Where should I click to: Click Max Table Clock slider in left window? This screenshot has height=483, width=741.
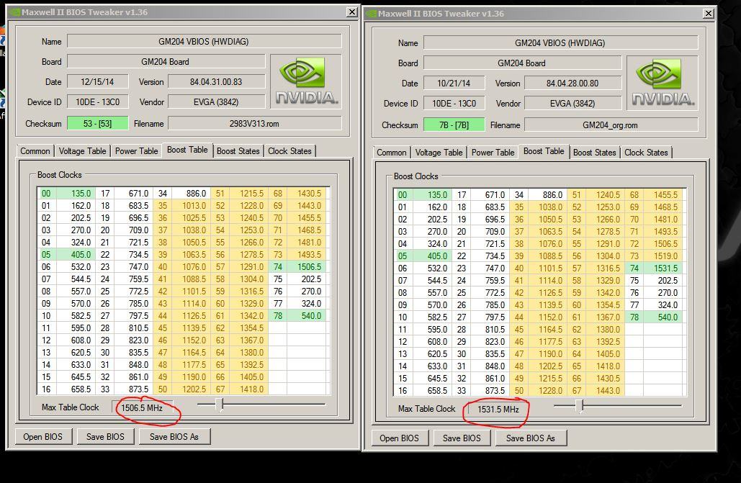pos(261,405)
